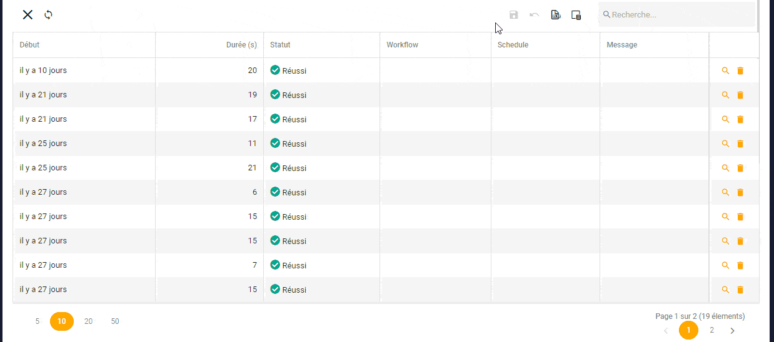Click the Statut column header
This screenshot has height=342, width=774.
click(x=280, y=45)
